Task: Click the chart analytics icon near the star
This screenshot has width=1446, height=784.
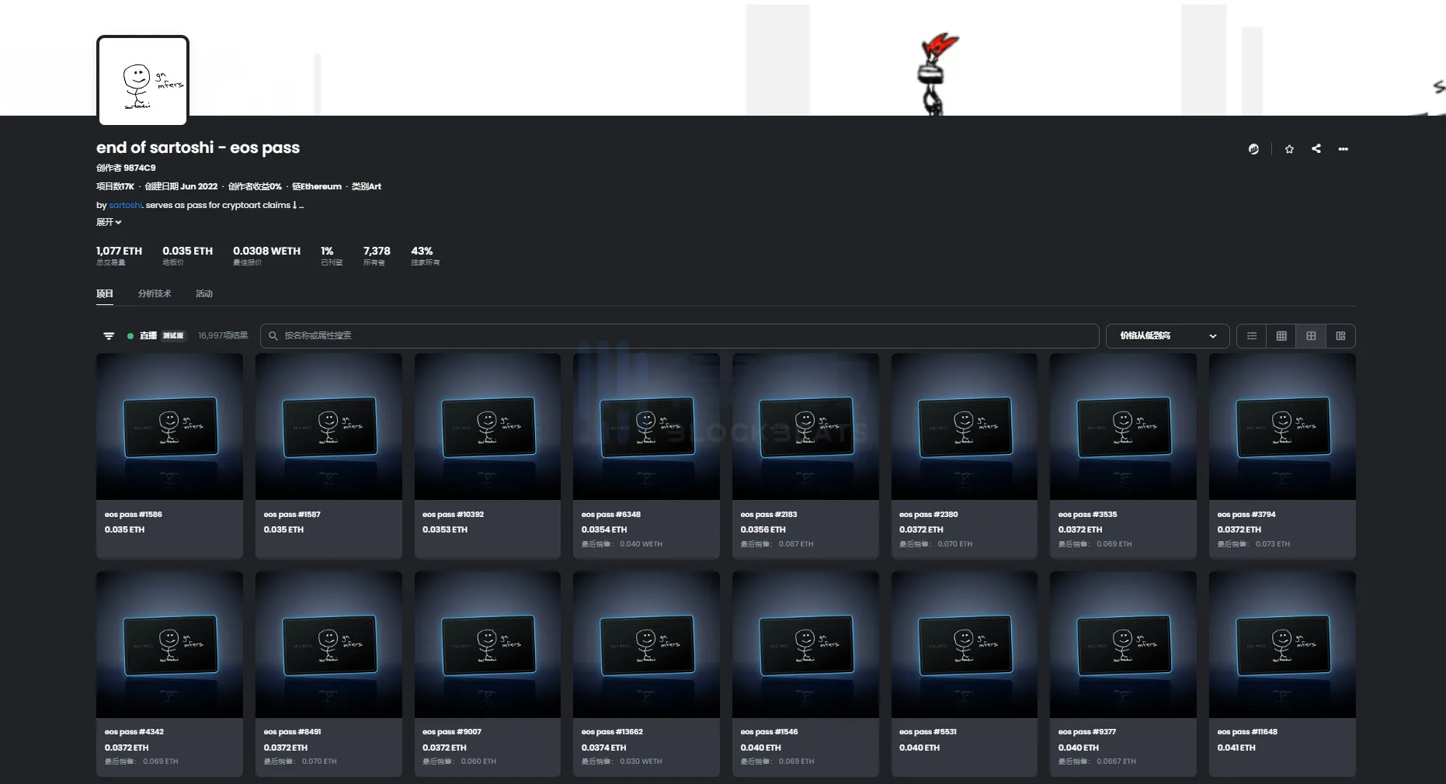Action: pos(1253,149)
